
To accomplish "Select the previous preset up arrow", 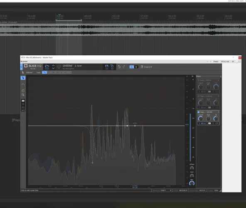I will (x=53, y=65).
